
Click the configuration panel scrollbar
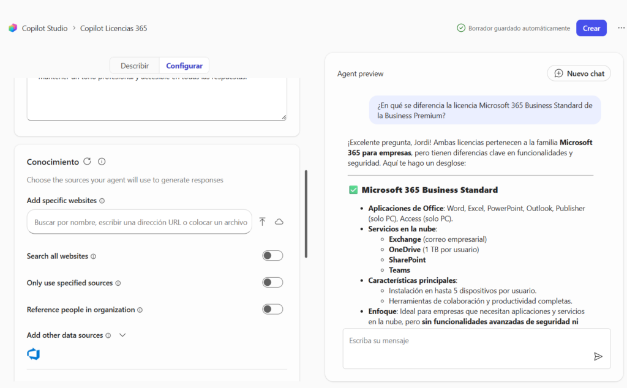306,214
